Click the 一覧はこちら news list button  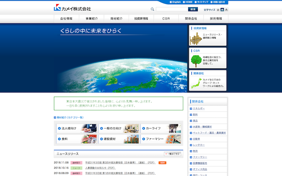[172, 154]
